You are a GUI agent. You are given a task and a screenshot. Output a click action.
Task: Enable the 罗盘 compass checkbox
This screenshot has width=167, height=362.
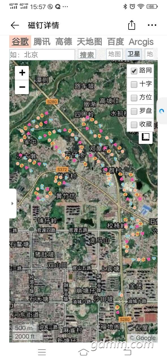tap(134, 111)
